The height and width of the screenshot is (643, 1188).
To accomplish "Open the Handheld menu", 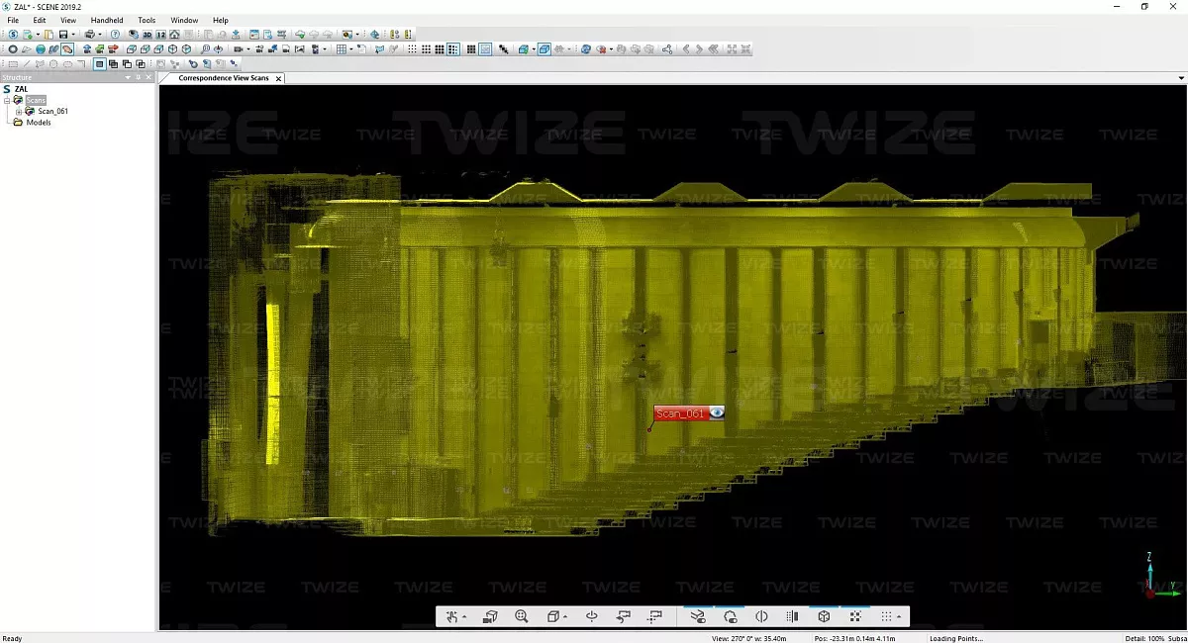I will tap(106, 20).
